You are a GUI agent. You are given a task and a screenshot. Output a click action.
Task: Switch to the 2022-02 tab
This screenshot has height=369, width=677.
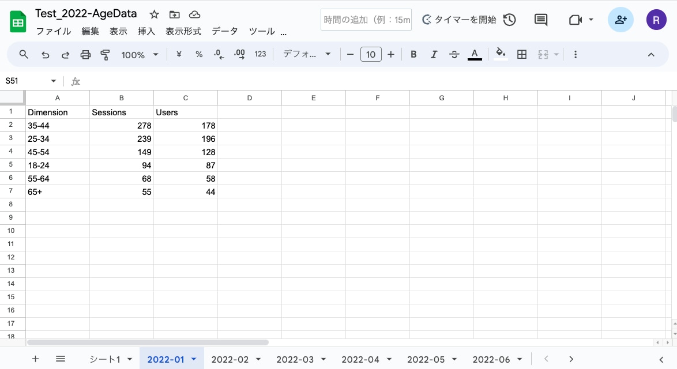(x=230, y=359)
